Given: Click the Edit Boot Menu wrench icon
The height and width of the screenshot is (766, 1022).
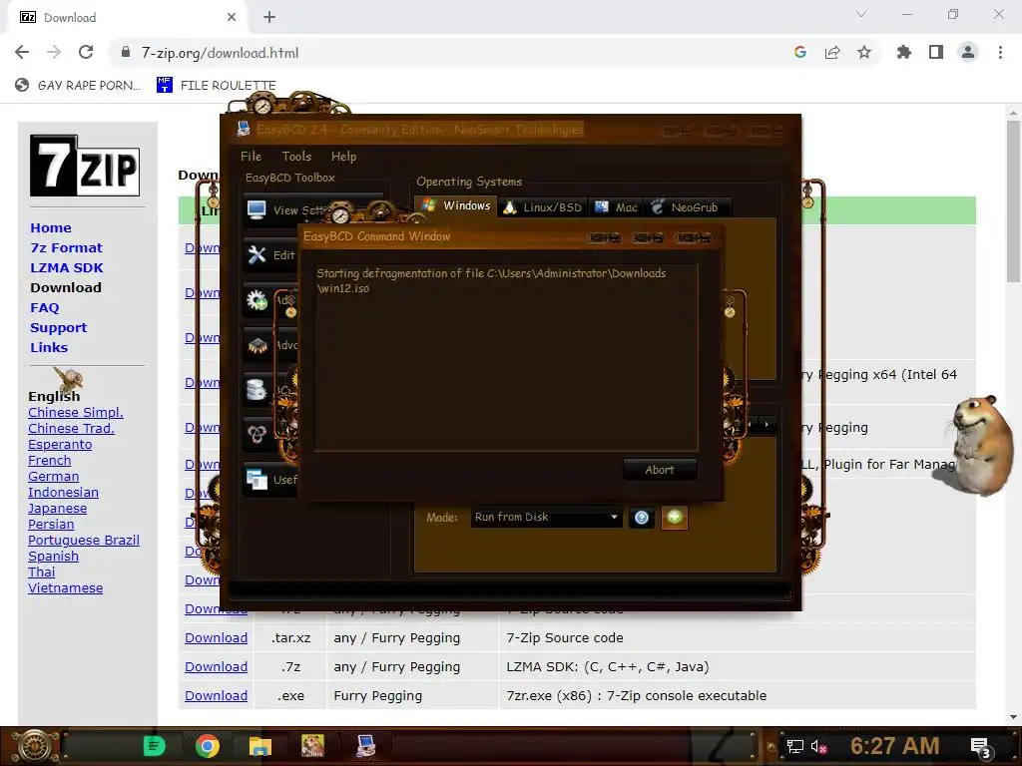Looking at the screenshot, I should 256,254.
